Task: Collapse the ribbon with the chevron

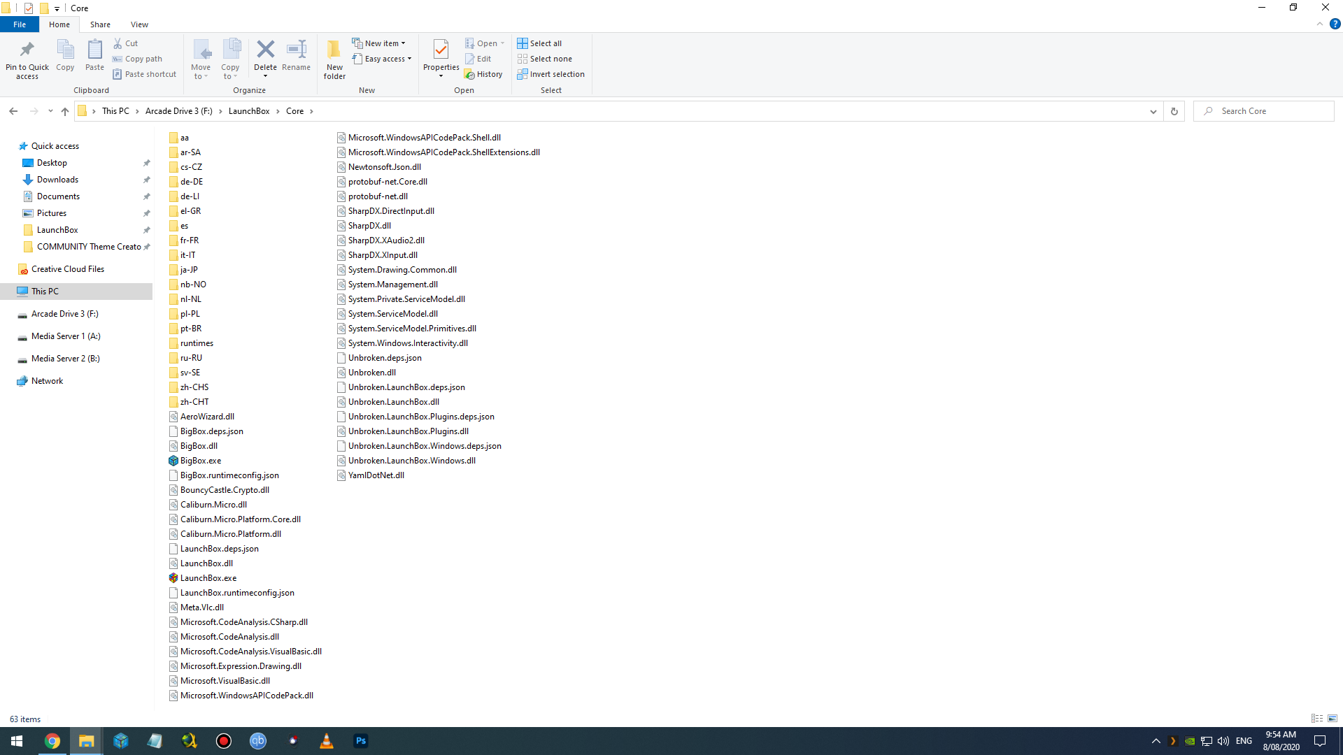Action: (1320, 24)
